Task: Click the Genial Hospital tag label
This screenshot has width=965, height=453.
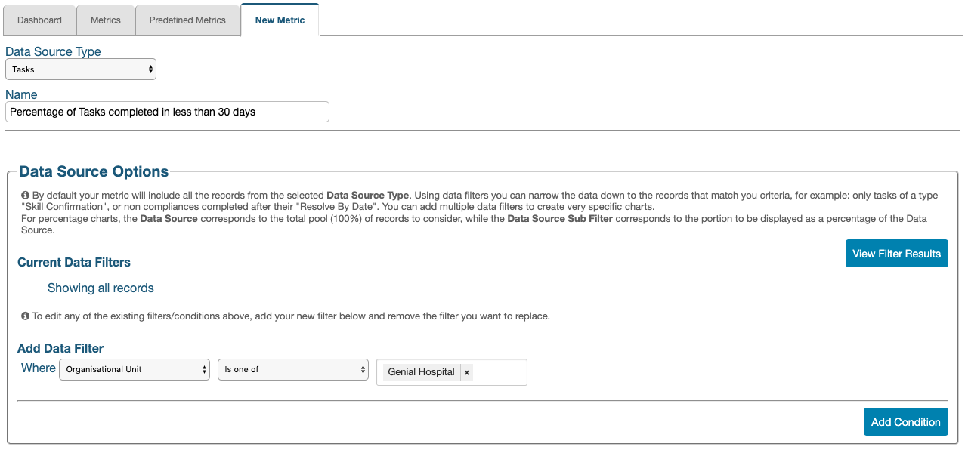Action: (421, 372)
